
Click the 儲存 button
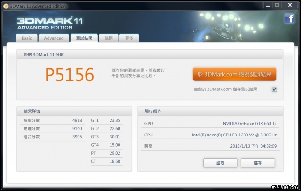258,163
